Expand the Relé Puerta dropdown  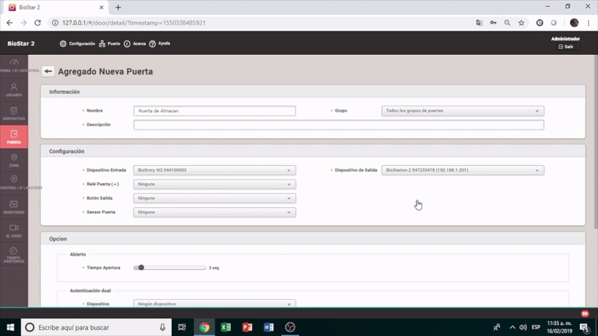(x=214, y=184)
